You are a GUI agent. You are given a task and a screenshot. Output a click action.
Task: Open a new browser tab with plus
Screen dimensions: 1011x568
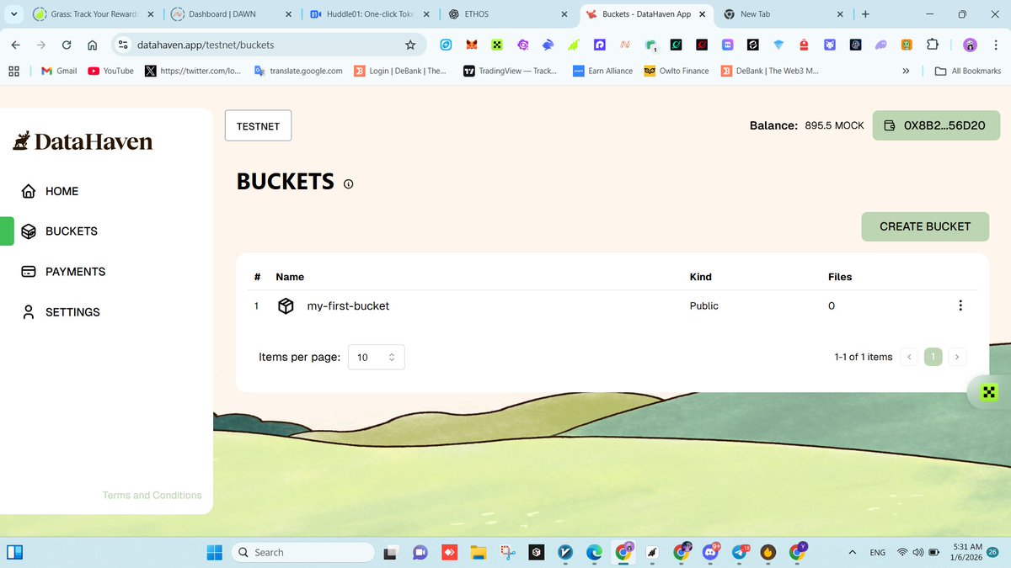[865, 14]
